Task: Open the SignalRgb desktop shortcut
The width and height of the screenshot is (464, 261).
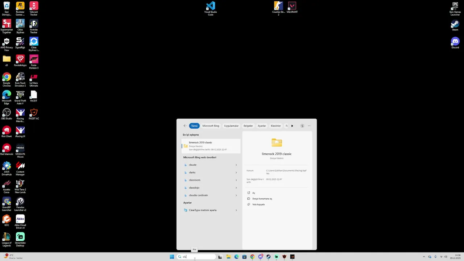Action: 20,43
